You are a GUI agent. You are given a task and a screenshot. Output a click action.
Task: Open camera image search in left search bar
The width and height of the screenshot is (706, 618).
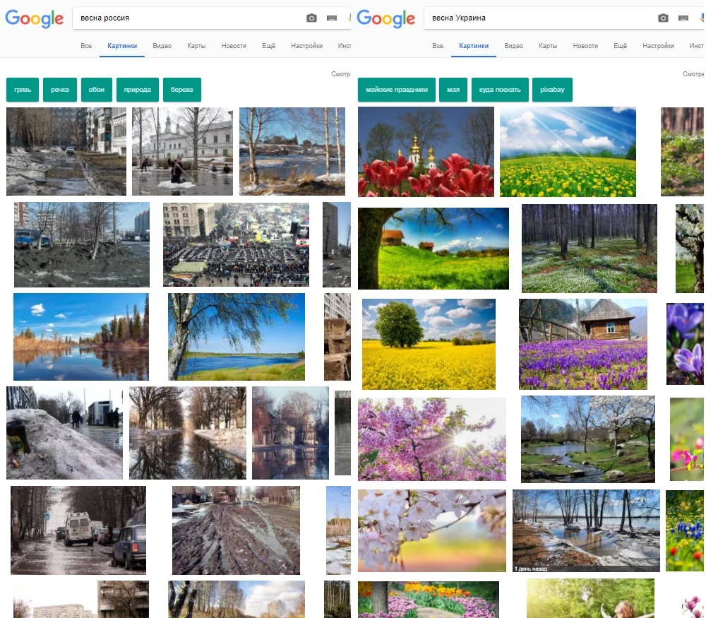311,18
